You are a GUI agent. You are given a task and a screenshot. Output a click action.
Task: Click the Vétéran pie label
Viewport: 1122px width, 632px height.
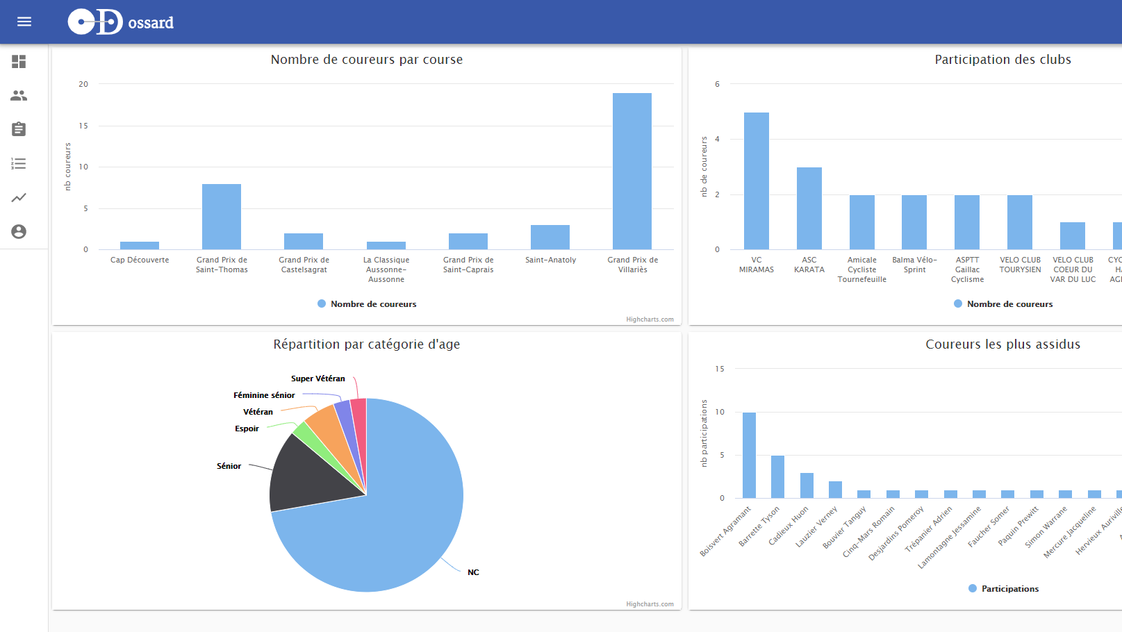258,412
